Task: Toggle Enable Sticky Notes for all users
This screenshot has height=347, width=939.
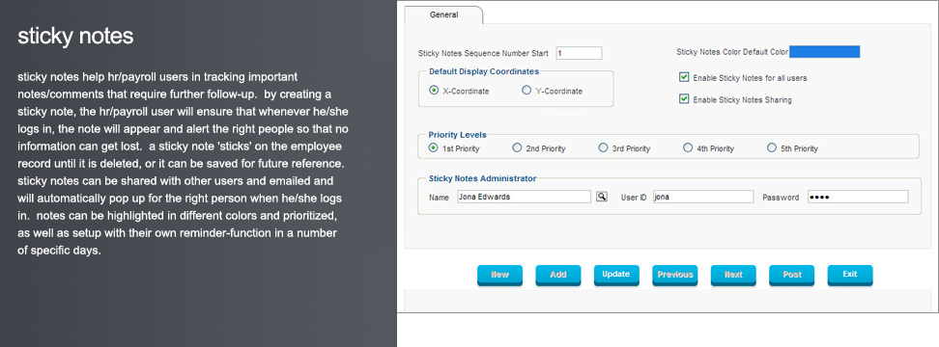Action: [684, 78]
